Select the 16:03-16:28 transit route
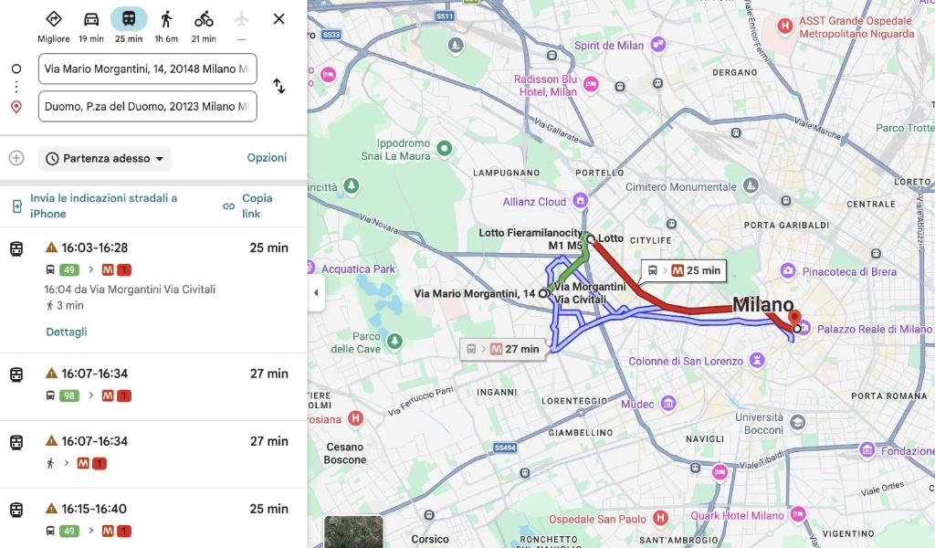Viewport: 935px width, 548px height. 153,290
